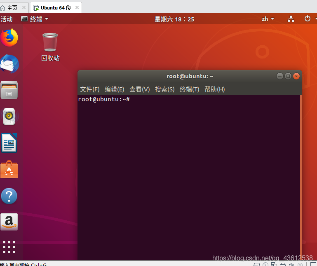Close the root@ubuntu terminal window
The image size is (317, 266).
click(296, 76)
